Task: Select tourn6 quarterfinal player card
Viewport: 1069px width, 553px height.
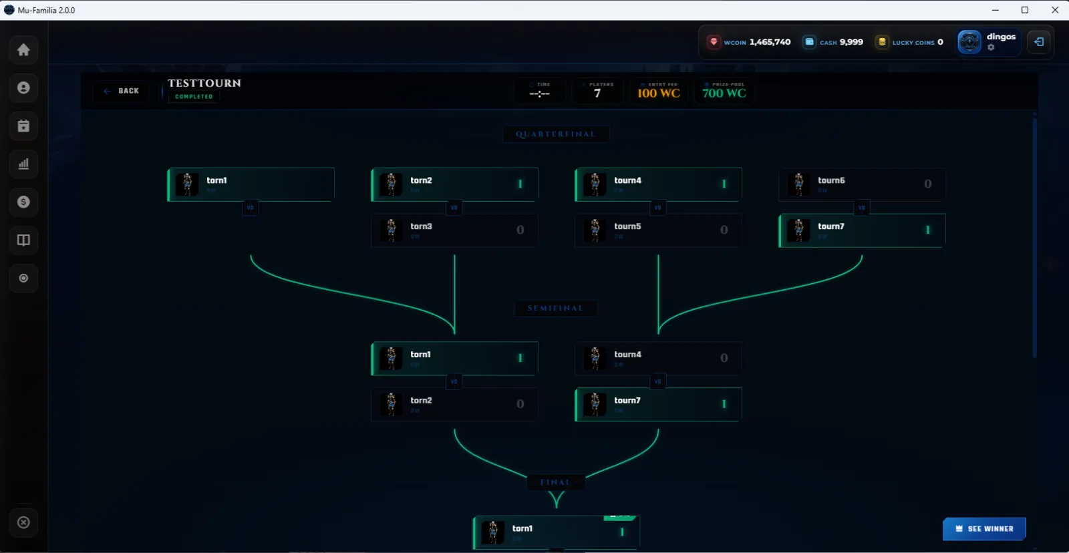Action: point(862,184)
